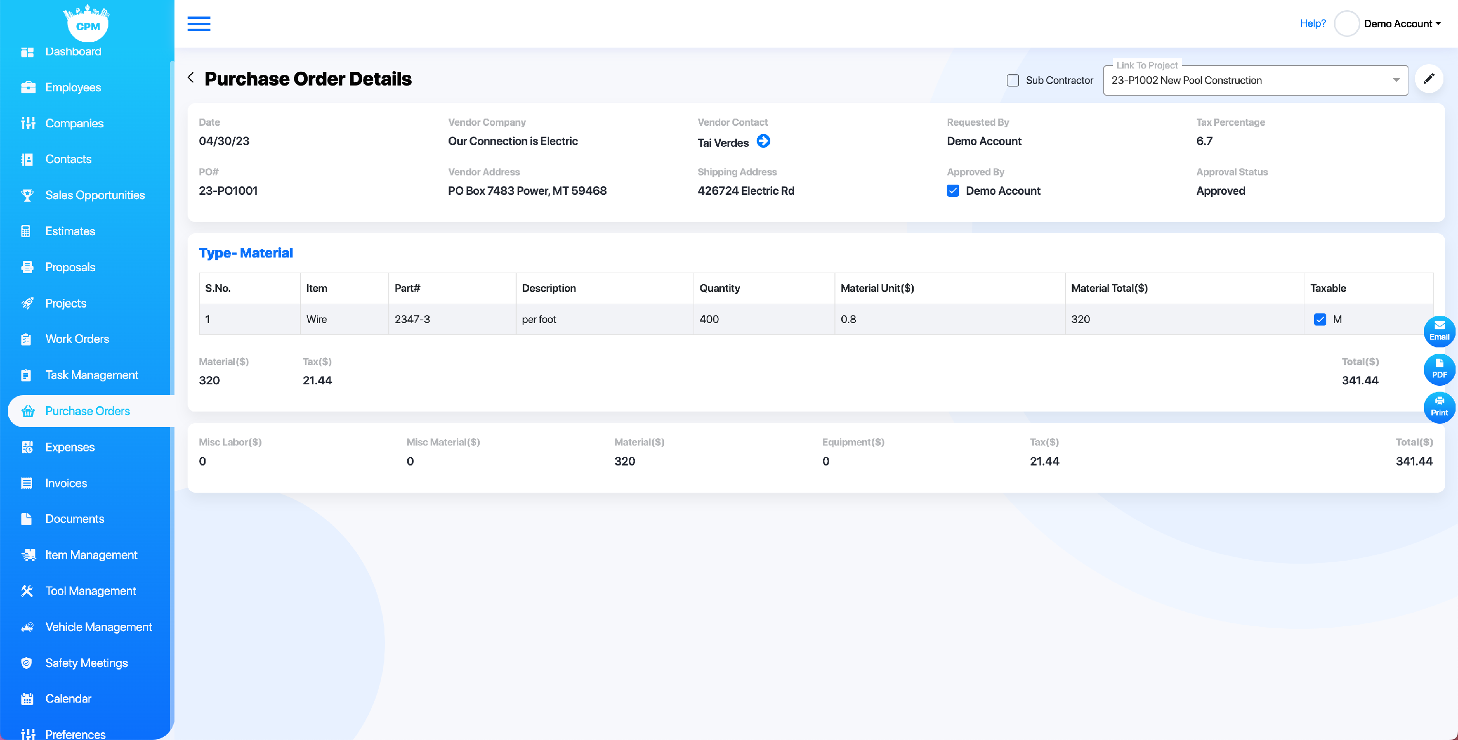Select PO number 23-PO1001 text
The image size is (1458, 740).
pos(228,190)
